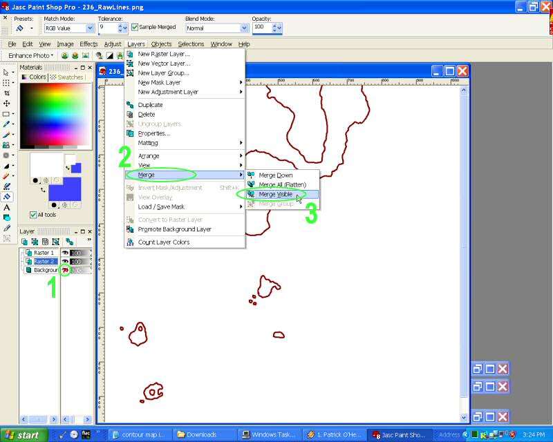
Task: Hide the Raster 1 layer
Action: [x=65, y=253]
